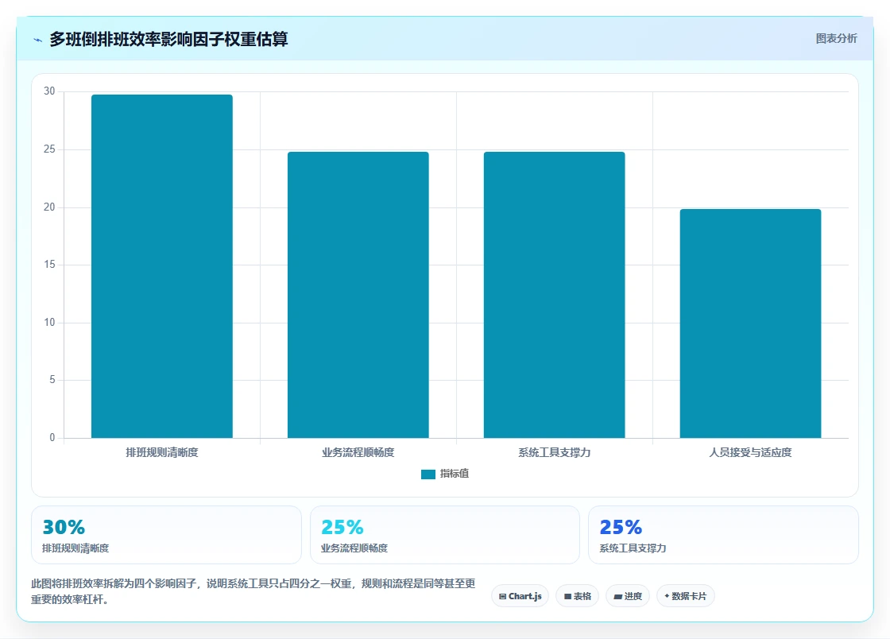This screenshot has height=639, width=890.
Task: Select the 排班规则清晰度 bar in chart
Action: point(162,266)
